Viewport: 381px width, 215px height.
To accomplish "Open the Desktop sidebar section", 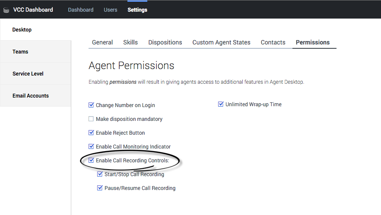I will pyautogui.click(x=22, y=30).
